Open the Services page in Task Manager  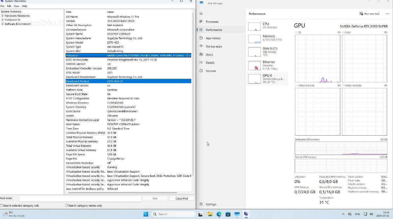coord(220,71)
